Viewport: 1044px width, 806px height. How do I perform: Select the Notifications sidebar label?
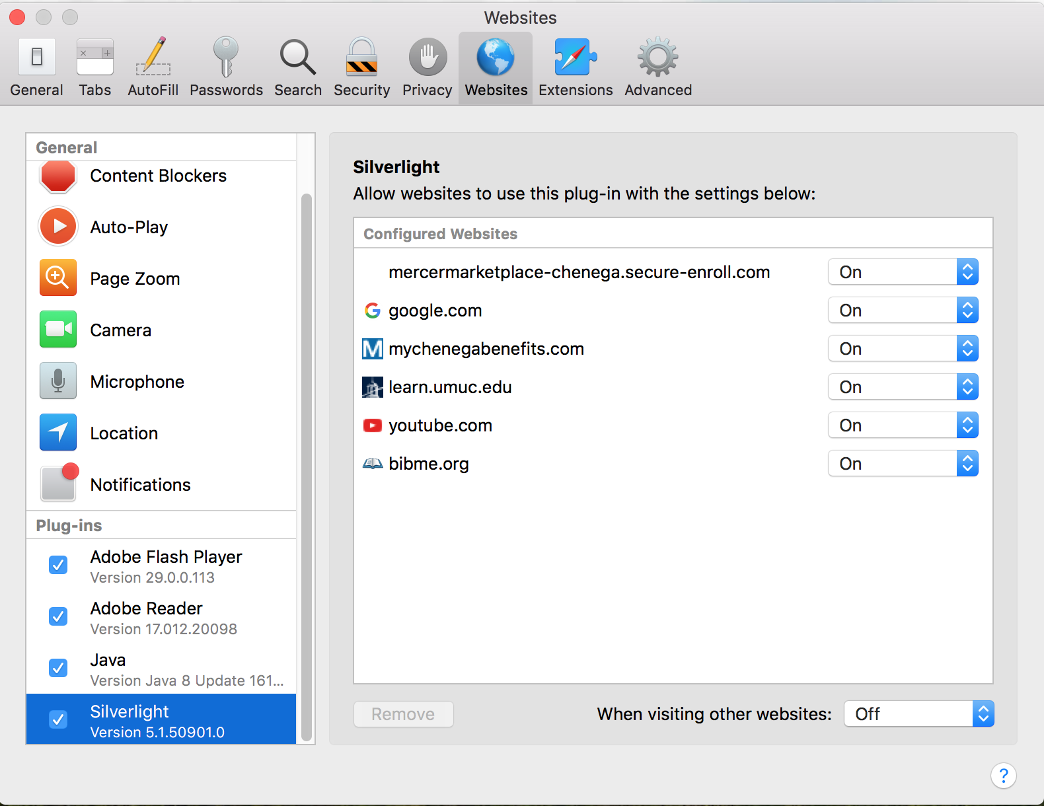[x=140, y=485]
